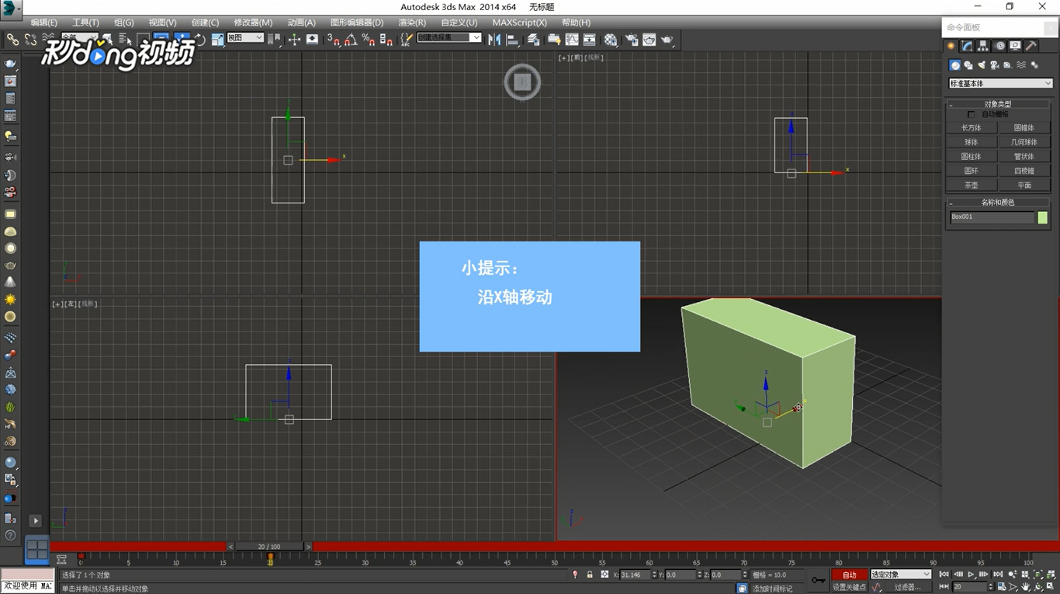Click the Mirror tool icon
The height and width of the screenshot is (594, 1060).
[x=494, y=39]
